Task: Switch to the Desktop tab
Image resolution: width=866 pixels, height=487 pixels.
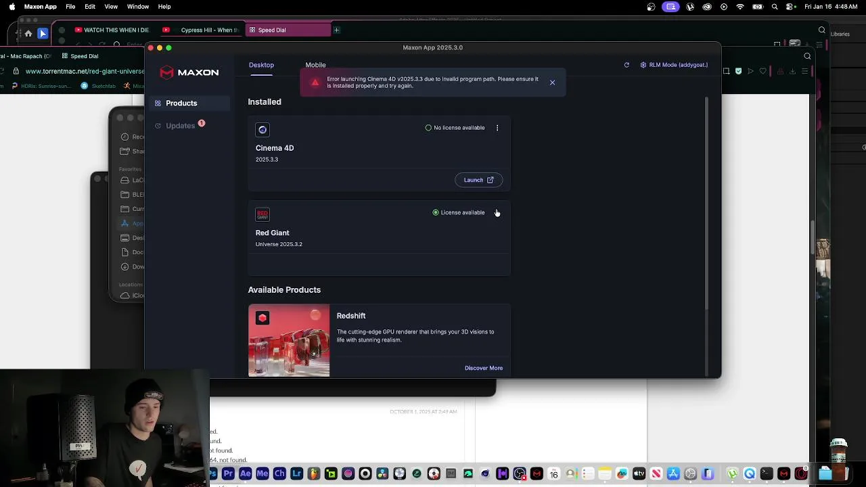Action: pyautogui.click(x=261, y=65)
